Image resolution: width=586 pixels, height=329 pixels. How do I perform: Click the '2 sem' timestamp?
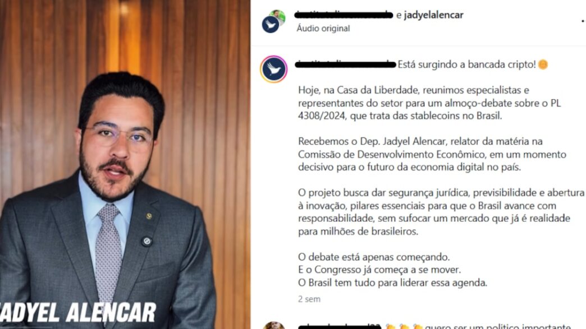tap(309, 299)
